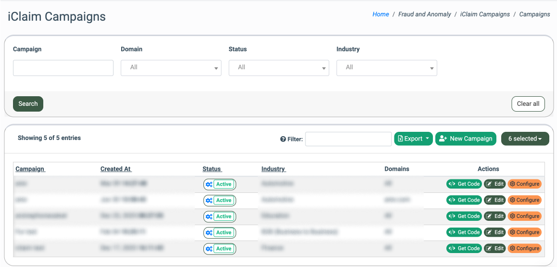557x267 pixels.
Task: Click the Domains column header
Action: (x=397, y=169)
